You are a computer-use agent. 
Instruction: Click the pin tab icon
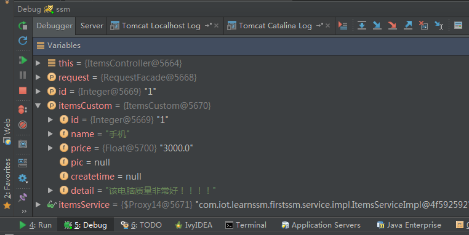click(23, 197)
